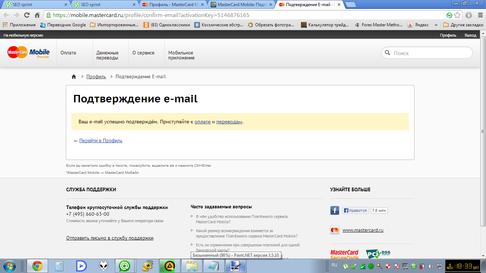Click the green checkmark extension icon
This screenshot has height=273, width=486.
[x=450, y=15]
